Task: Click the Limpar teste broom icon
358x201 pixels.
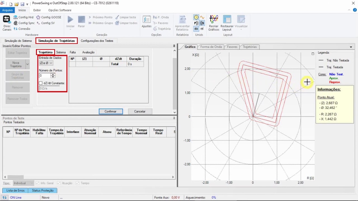Action: (117, 17)
